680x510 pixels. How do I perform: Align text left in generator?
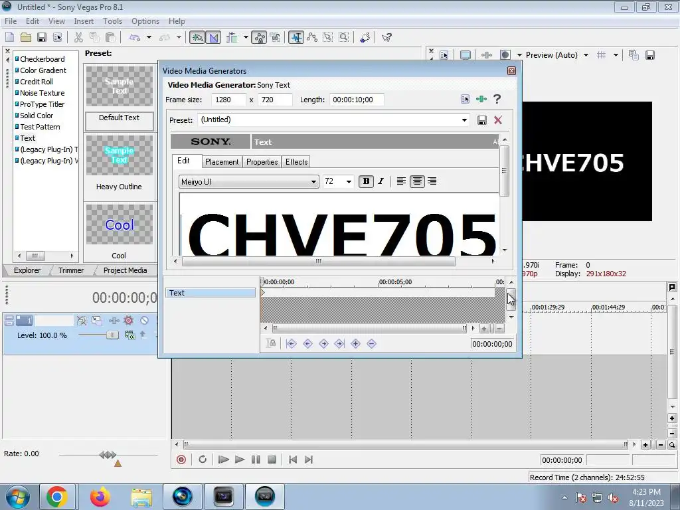tap(401, 181)
